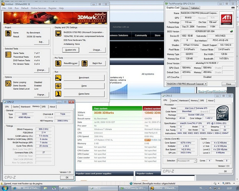This screenshot has height=191, width=239.
Task: Click the Project benchmark icon in 3DMark
Action: (8, 33)
